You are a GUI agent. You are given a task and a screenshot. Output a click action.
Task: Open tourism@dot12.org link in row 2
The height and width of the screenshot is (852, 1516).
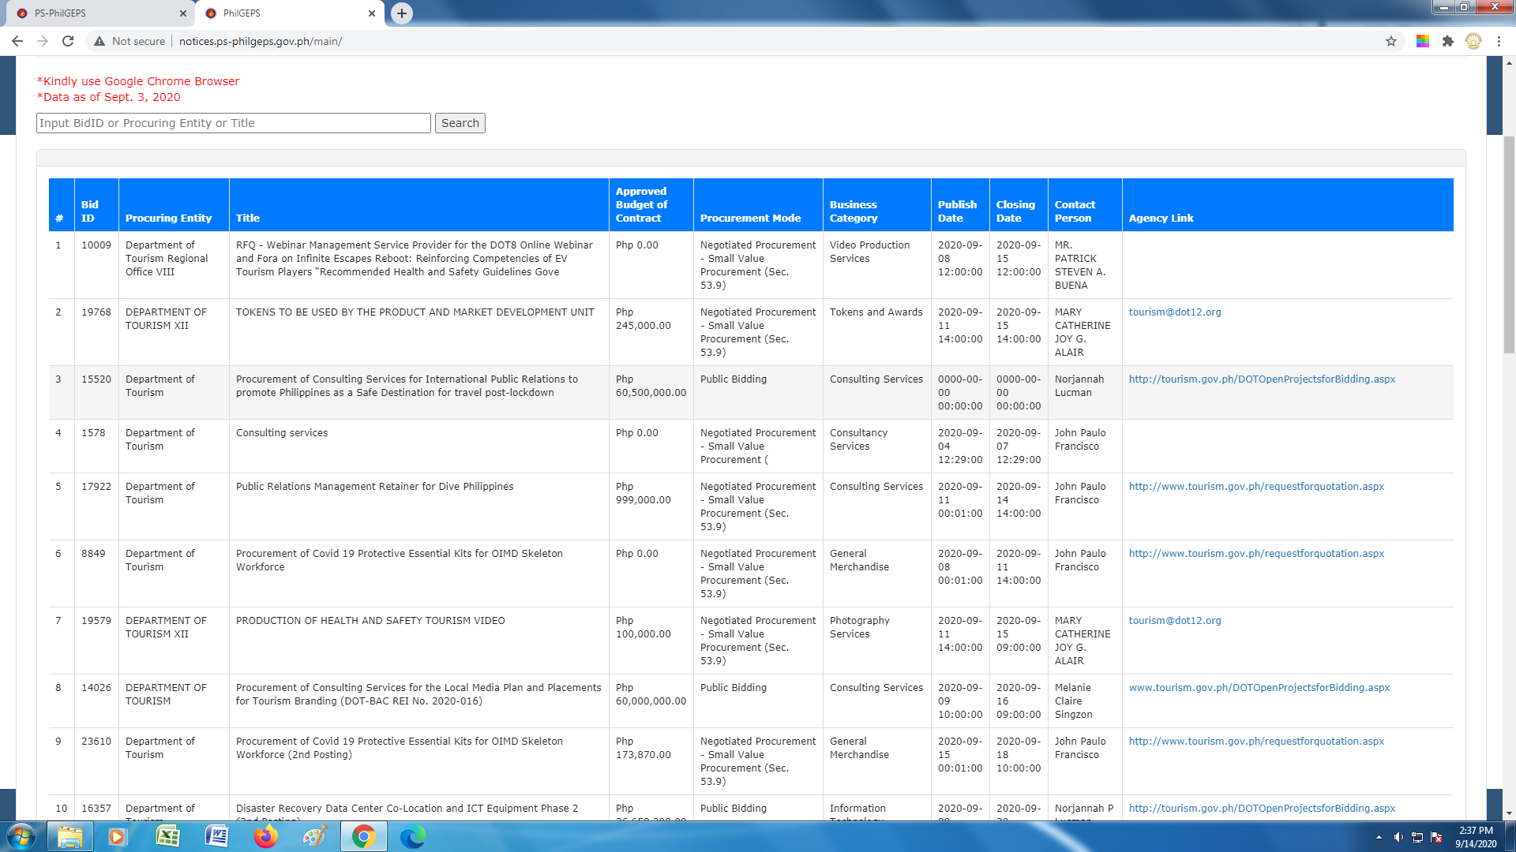point(1175,312)
